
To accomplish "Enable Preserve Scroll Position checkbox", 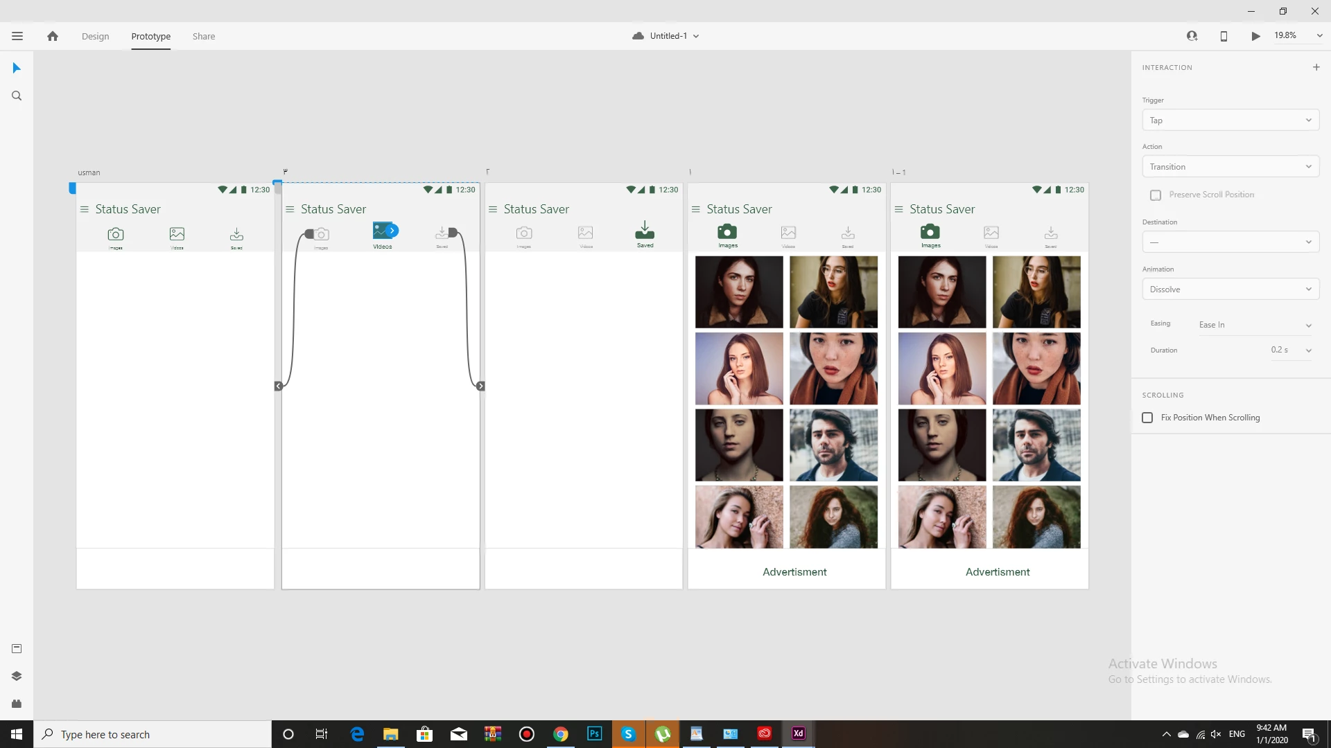I will 1156,195.
